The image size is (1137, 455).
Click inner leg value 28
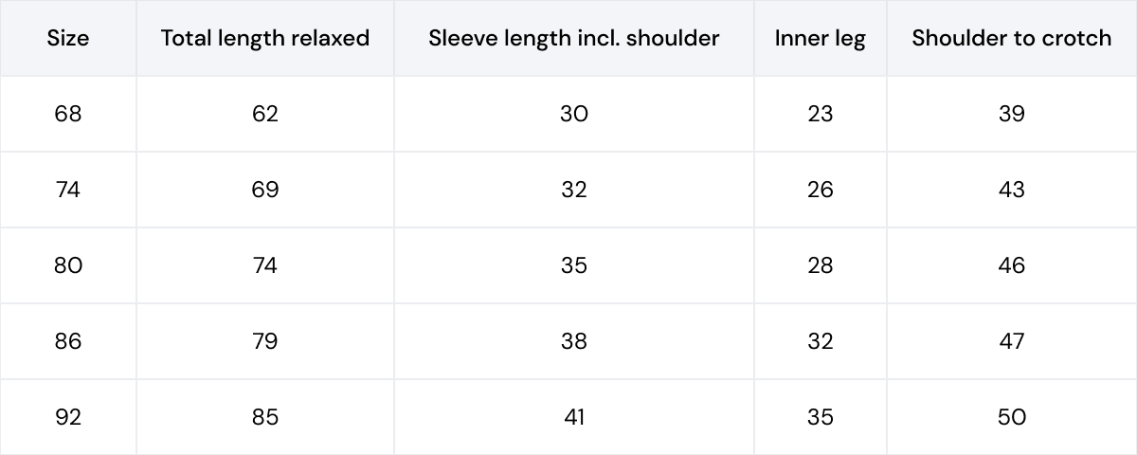[821, 265]
